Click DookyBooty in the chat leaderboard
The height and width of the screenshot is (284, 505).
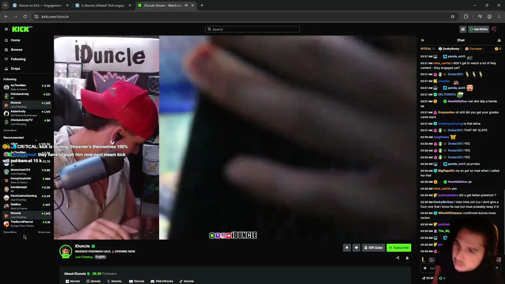coord(451,49)
